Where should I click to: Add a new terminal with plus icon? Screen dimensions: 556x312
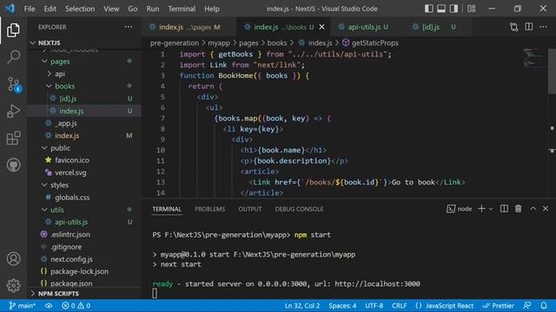481,209
